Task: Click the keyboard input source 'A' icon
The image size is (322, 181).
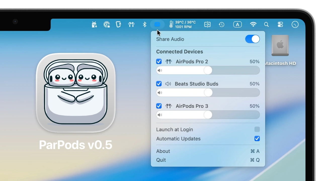Action: 237,24
